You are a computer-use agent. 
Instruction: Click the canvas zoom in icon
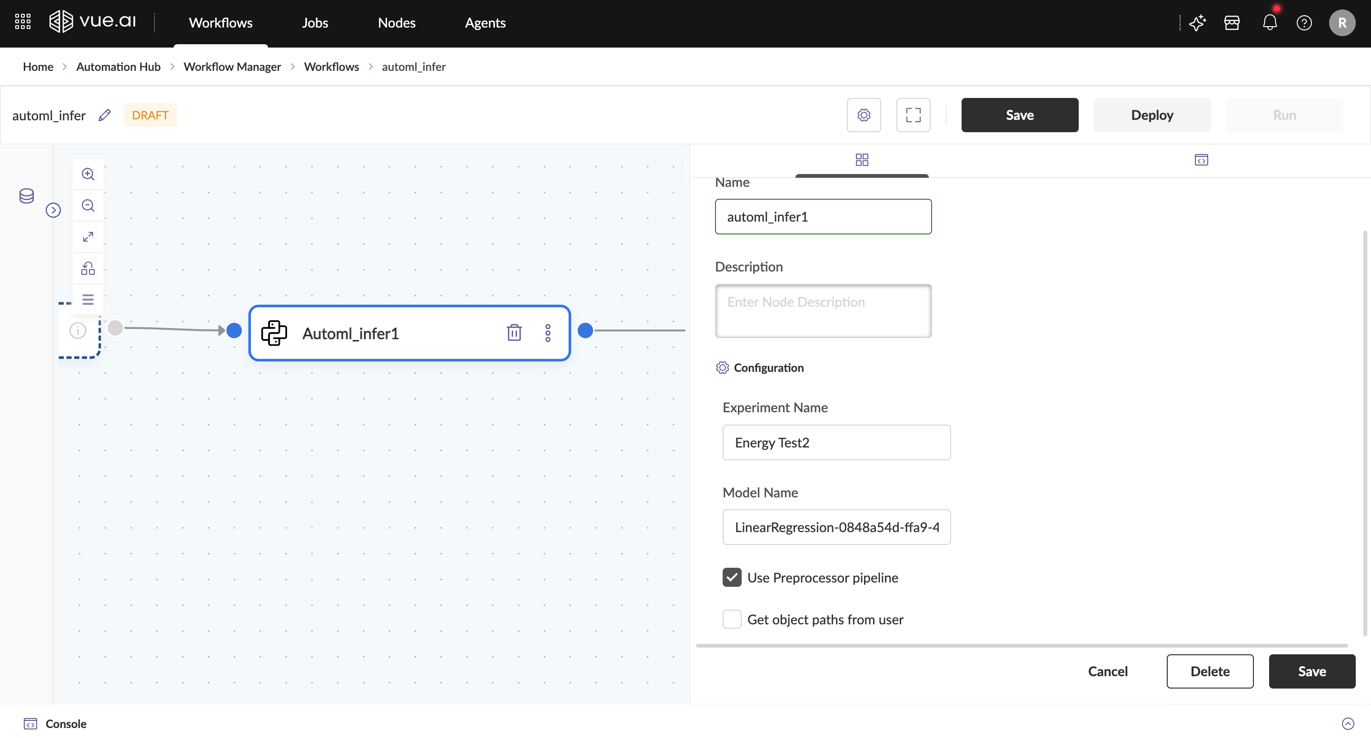88,174
